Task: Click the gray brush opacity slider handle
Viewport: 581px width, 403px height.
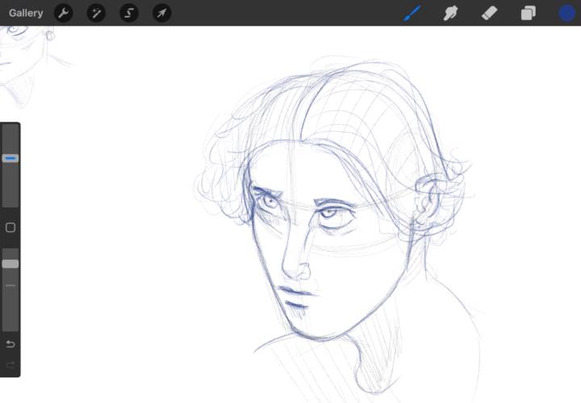Action: click(10, 264)
